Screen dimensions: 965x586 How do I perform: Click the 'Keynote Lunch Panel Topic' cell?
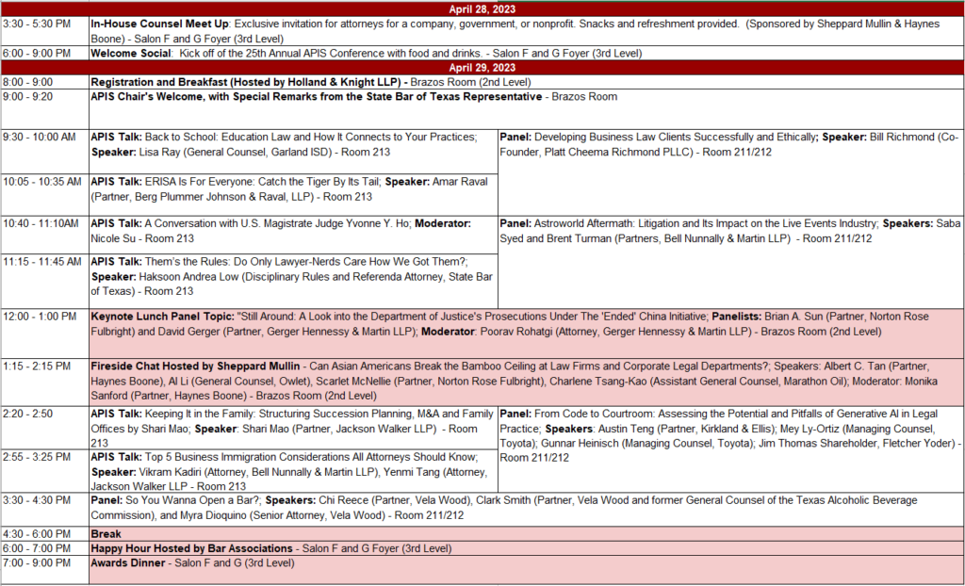coord(527,334)
